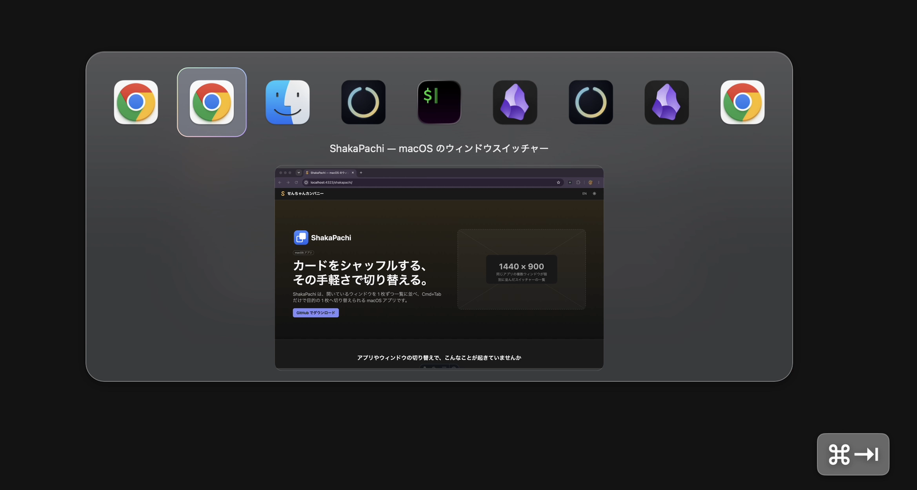Choose the Finder icon in the switcher
The image size is (917, 490).
288,102
